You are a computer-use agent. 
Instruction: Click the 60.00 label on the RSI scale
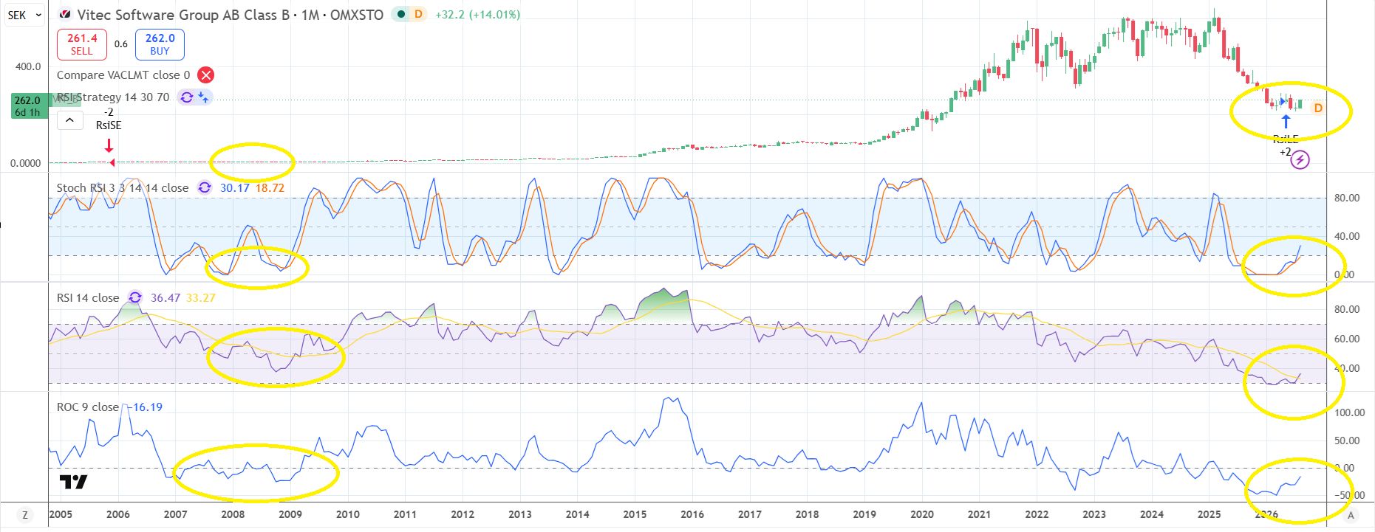click(1347, 339)
